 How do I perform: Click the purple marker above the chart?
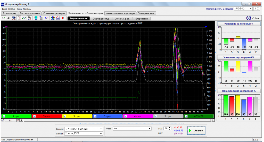pos(6,27)
